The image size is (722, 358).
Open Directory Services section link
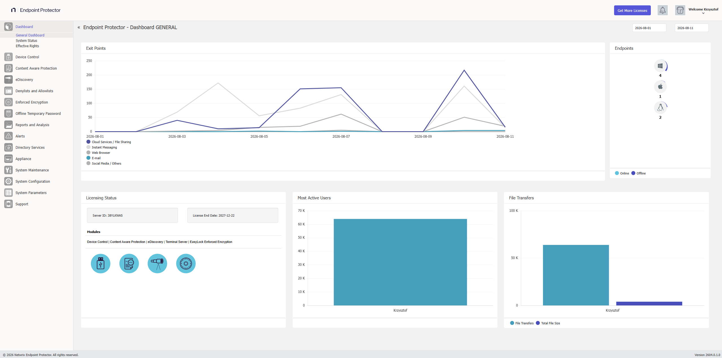(30, 147)
